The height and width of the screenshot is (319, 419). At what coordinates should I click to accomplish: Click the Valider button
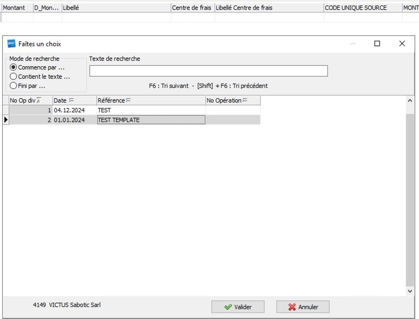[x=238, y=307]
